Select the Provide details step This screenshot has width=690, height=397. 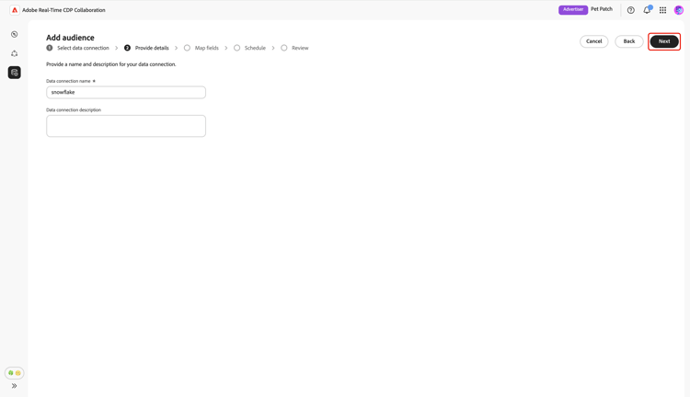tap(146, 48)
